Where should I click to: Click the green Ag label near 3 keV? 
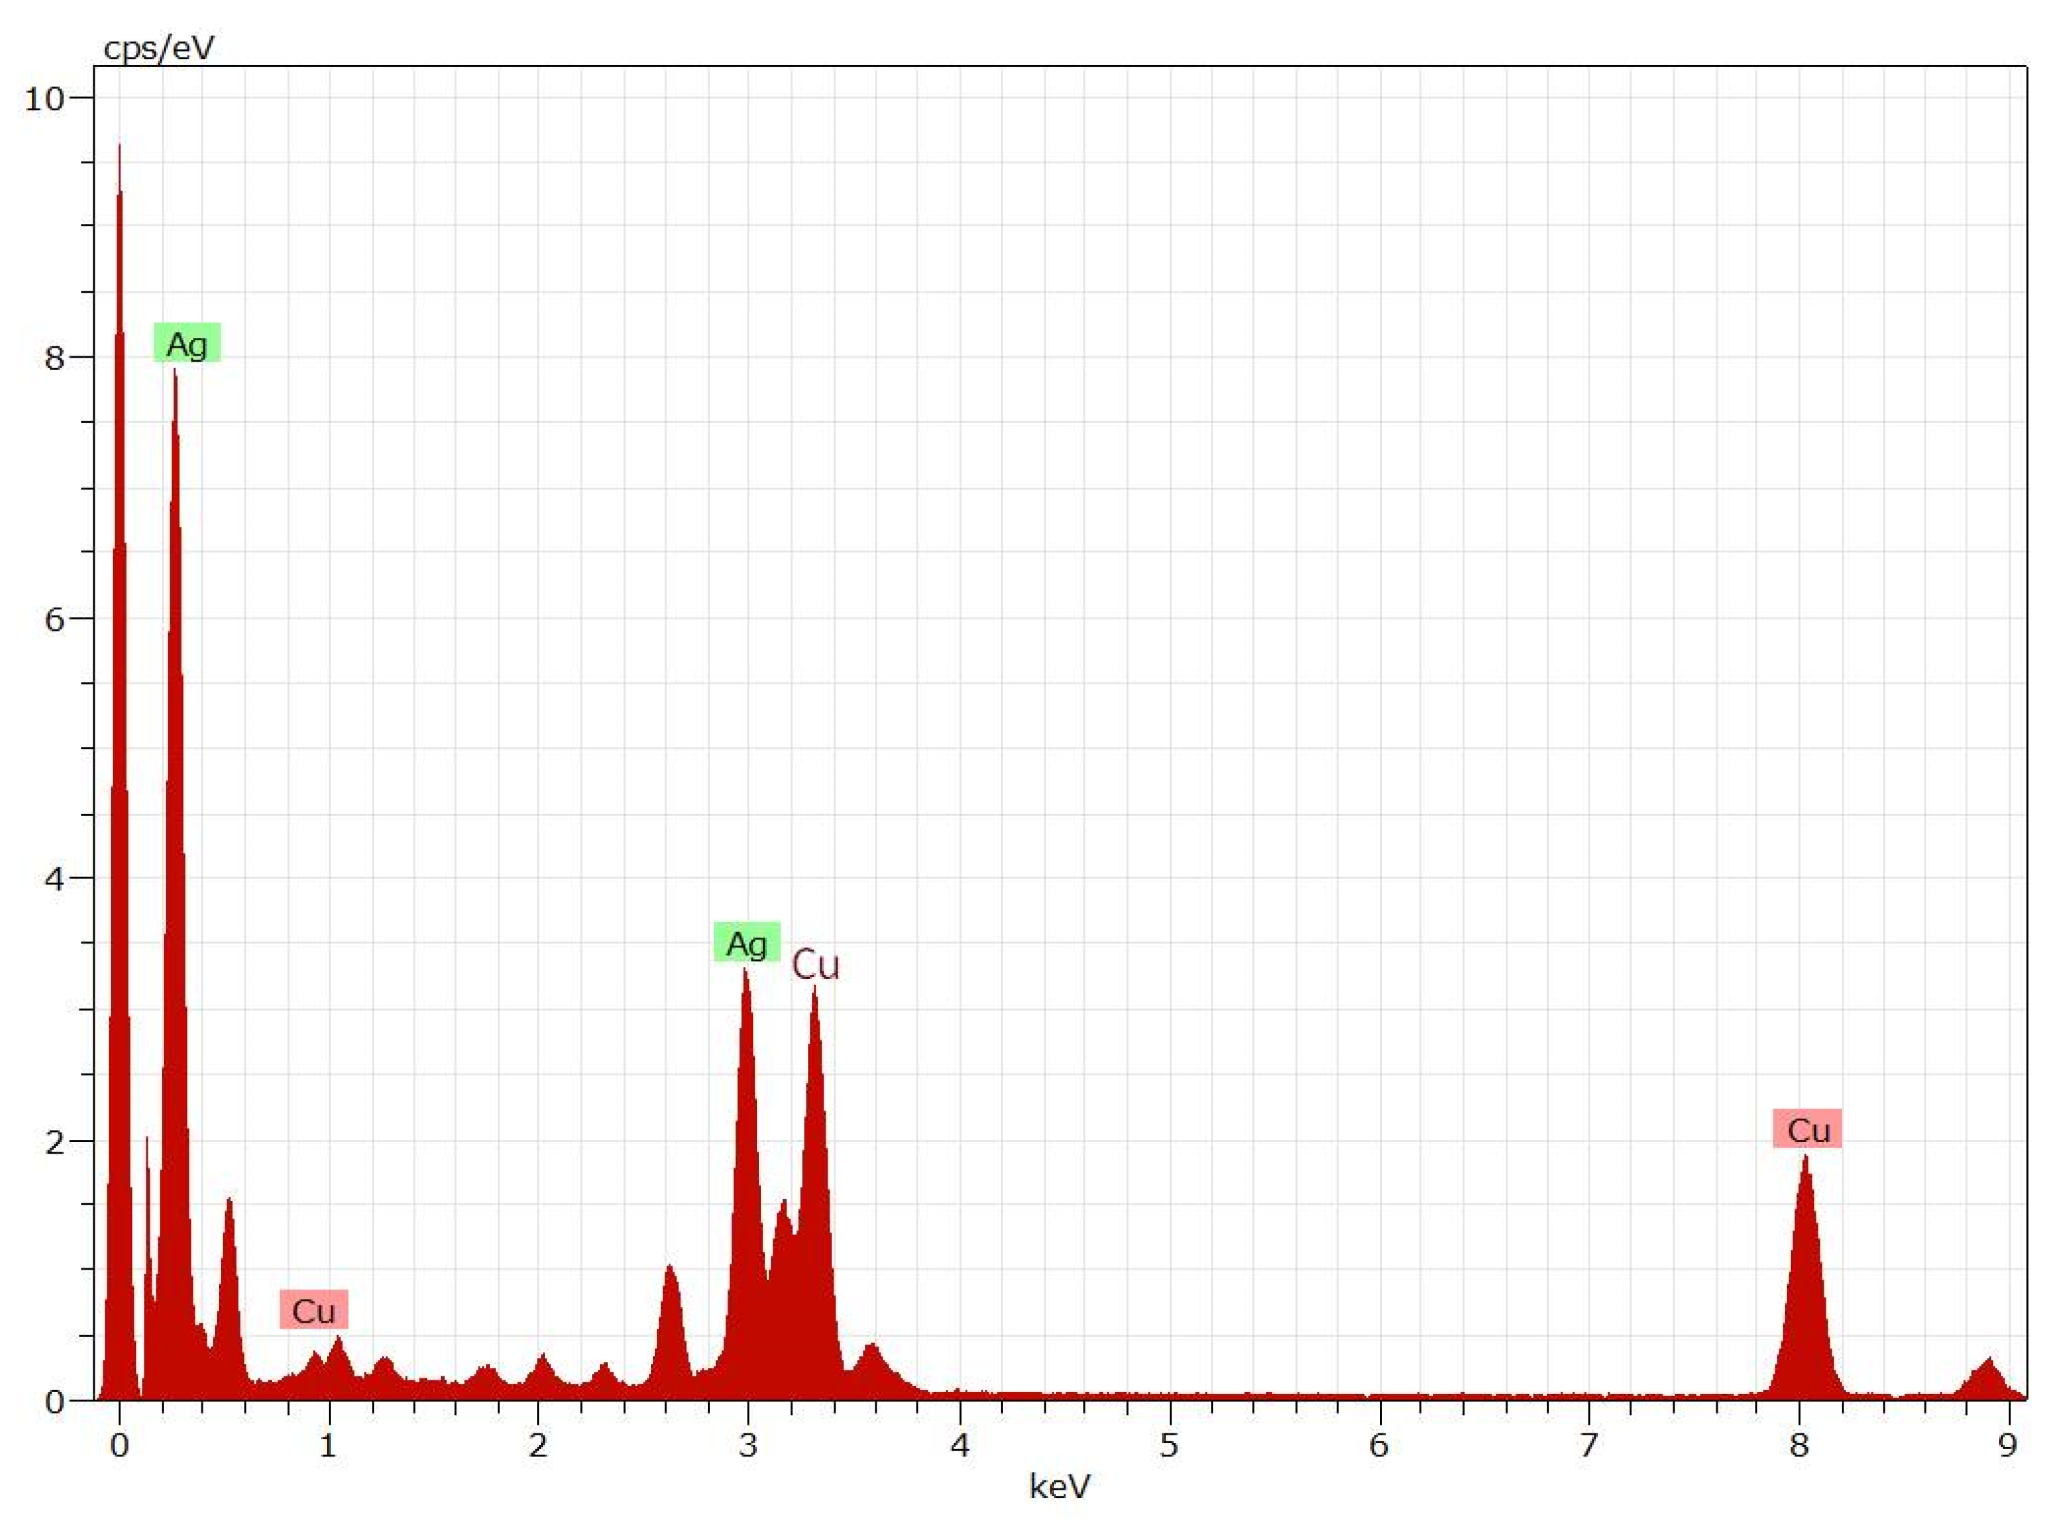pyautogui.click(x=746, y=943)
